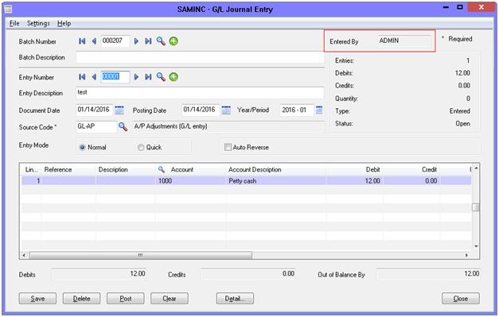Jump to last batch using Batch Number navigator
The width and height of the screenshot is (499, 317).
(148, 41)
